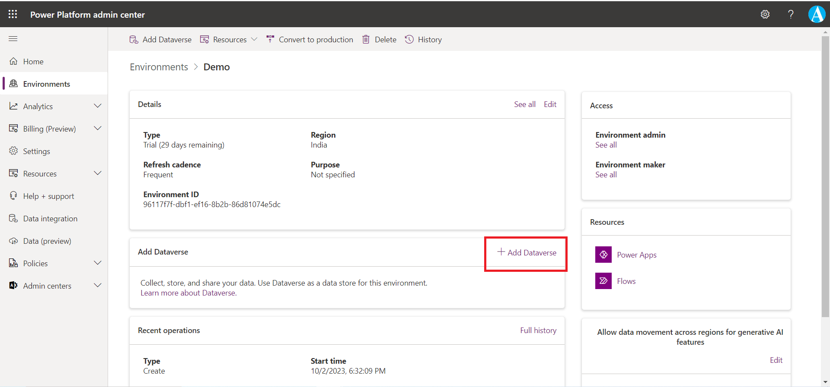Click the user account avatar
This screenshot has height=387, width=830.
coord(817,14)
